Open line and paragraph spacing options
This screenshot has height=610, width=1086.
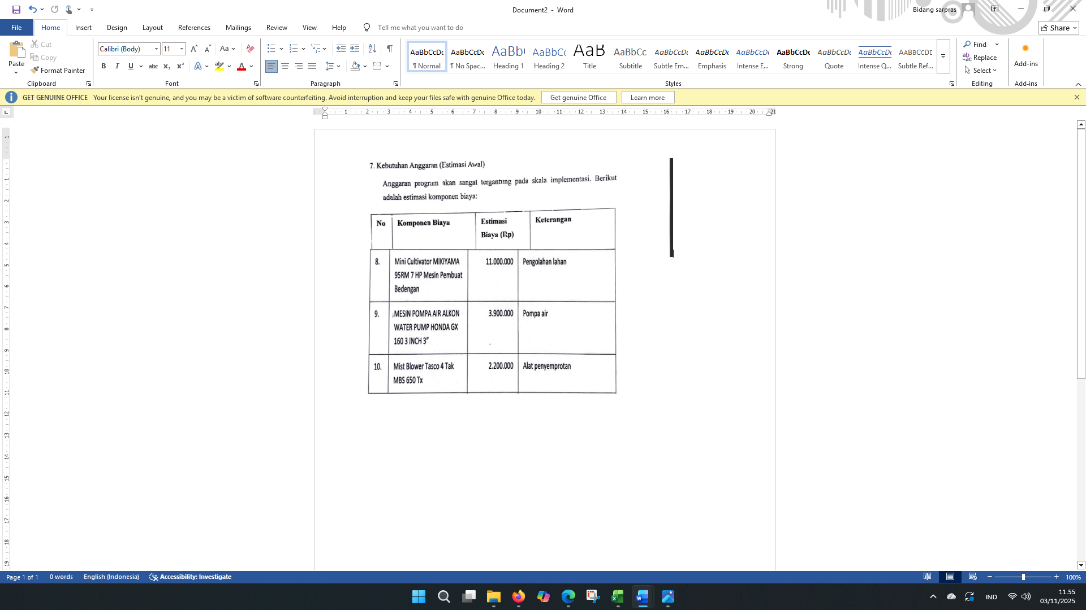click(x=333, y=67)
